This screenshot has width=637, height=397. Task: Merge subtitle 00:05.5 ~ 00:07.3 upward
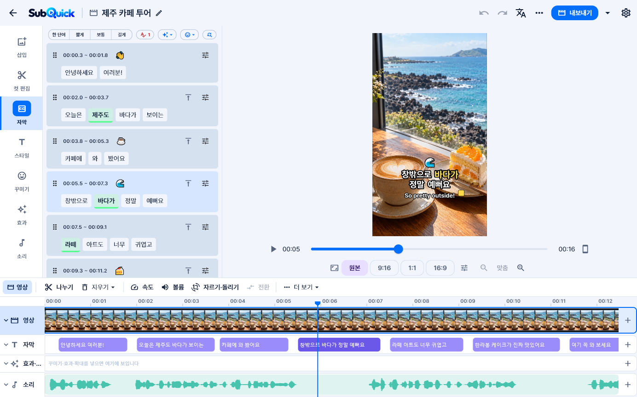point(188,183)
